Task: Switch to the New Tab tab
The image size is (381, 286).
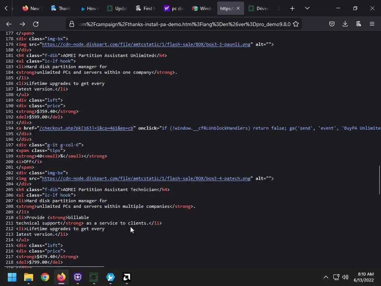Action: (x=32, y=8)
